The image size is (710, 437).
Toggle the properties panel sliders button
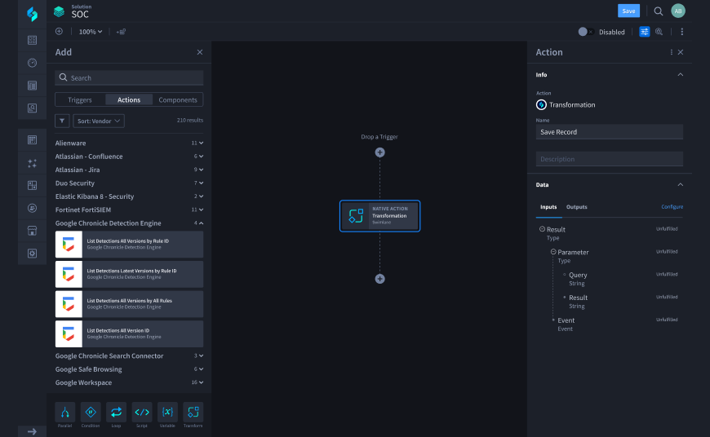(645, 32)
